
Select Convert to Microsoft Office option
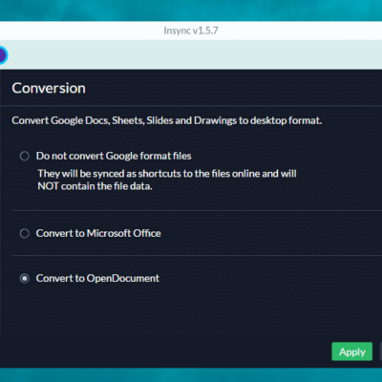click(25, 233)
